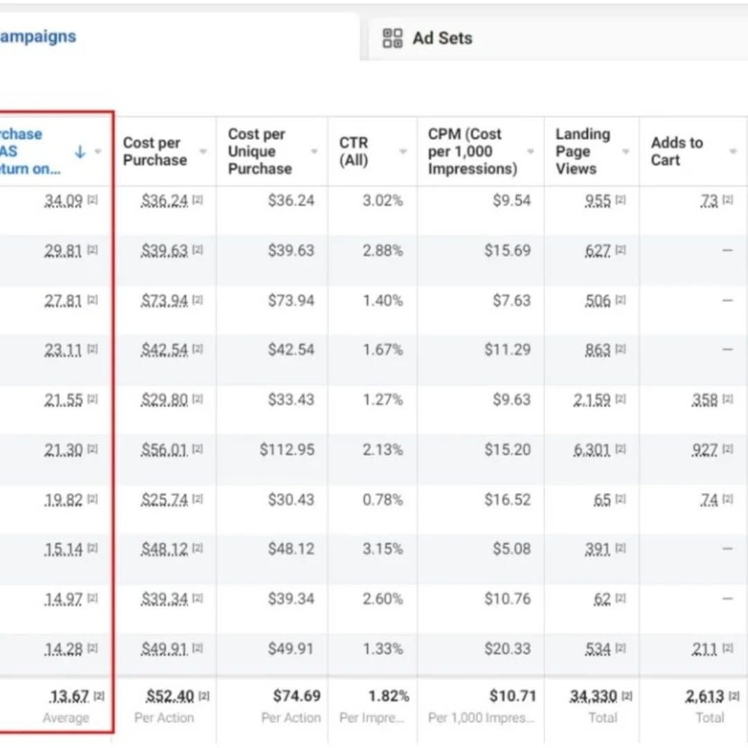748x748 pixels.
Task: Expand the CTR (All) column menu
Action: [403, 152]
